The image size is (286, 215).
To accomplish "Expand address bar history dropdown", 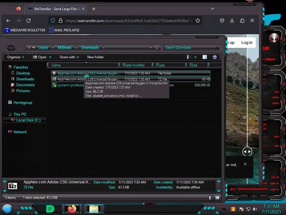I will pyautogui.click(x=151, y=48).
